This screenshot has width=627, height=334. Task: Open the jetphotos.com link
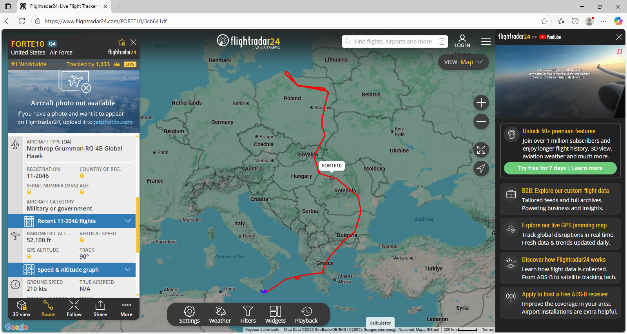click(113, 122)
